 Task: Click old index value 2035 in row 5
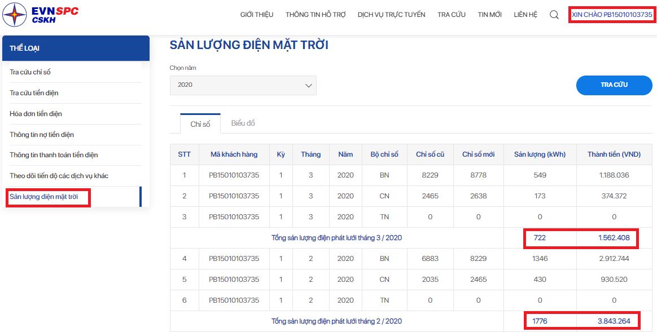430,279
